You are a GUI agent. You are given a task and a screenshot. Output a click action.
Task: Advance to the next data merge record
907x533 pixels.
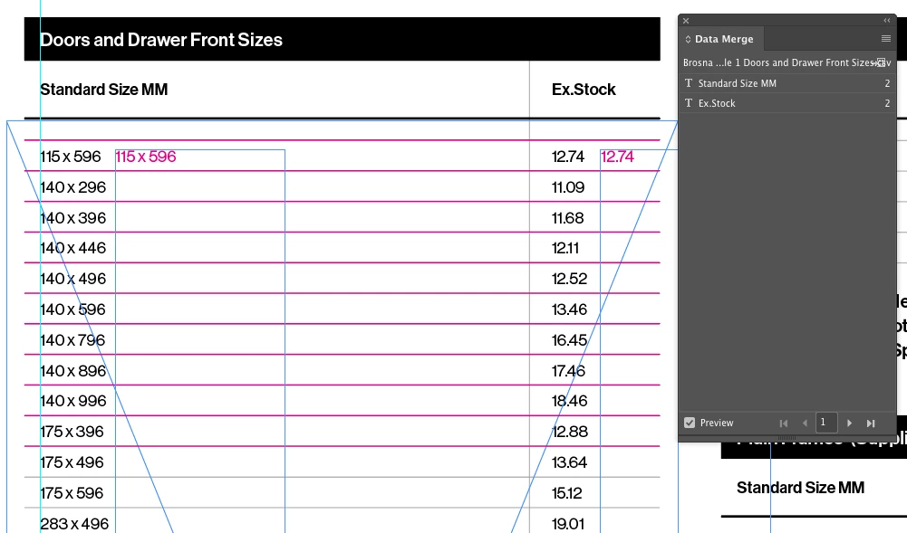849,424
